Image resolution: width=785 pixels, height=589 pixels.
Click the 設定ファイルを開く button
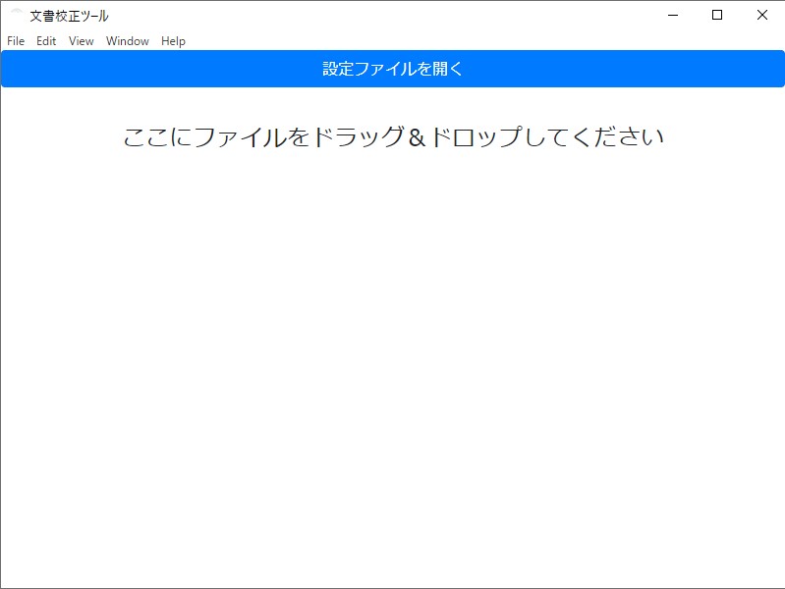393,69
